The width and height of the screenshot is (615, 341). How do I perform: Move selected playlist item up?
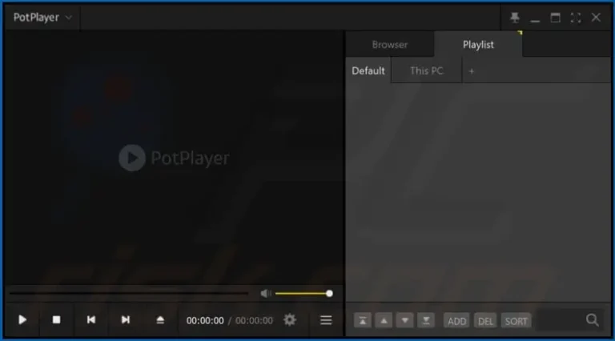[x=384, y=321]
